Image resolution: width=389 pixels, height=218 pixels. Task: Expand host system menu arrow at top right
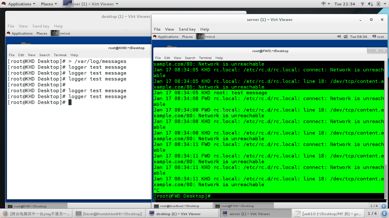[x=385, y=4]
